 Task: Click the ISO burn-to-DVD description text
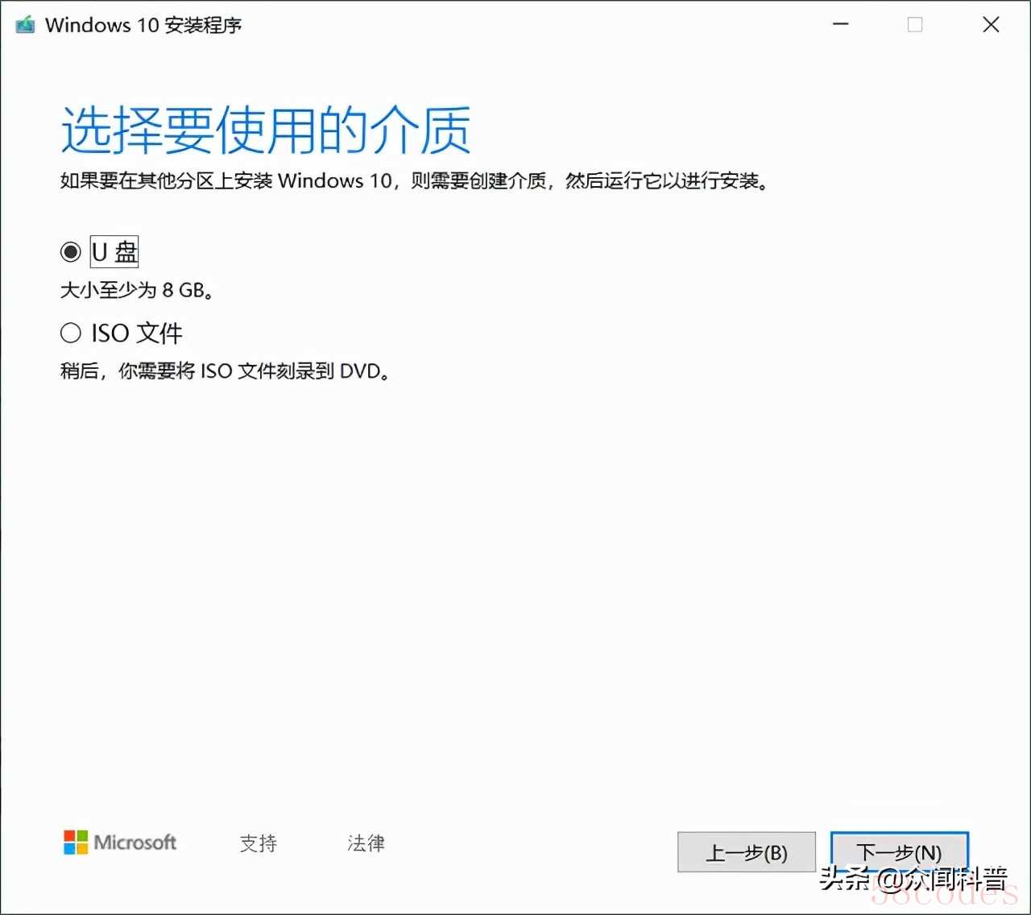[x=226, y=371]
